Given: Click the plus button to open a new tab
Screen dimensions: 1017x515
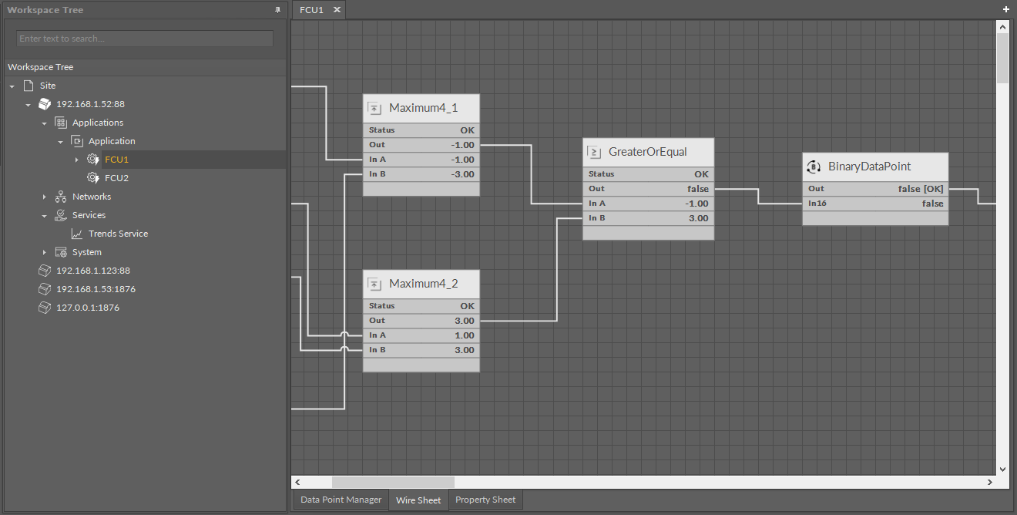Looking at the screenshot, I should [1005, 9].
